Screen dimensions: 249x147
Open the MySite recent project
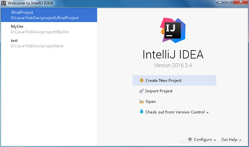click(x=49, y=29)
